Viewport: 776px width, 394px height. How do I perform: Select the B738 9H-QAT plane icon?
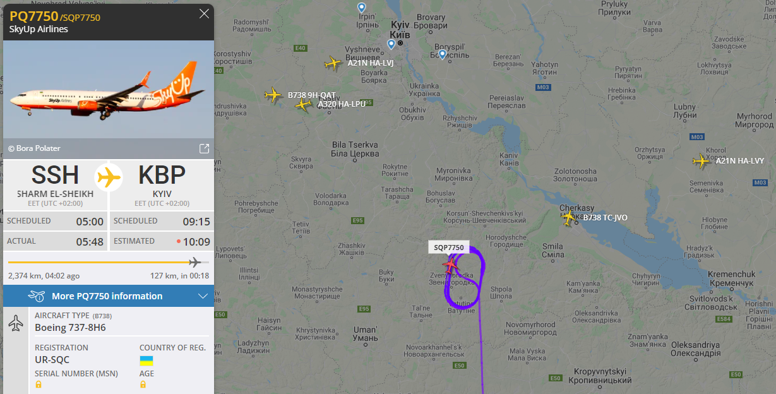[x=273, y=95]
